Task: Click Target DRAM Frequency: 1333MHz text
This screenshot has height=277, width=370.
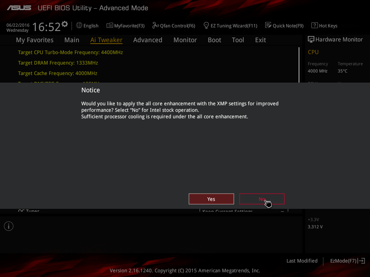Action: click(x=58, y=63)
